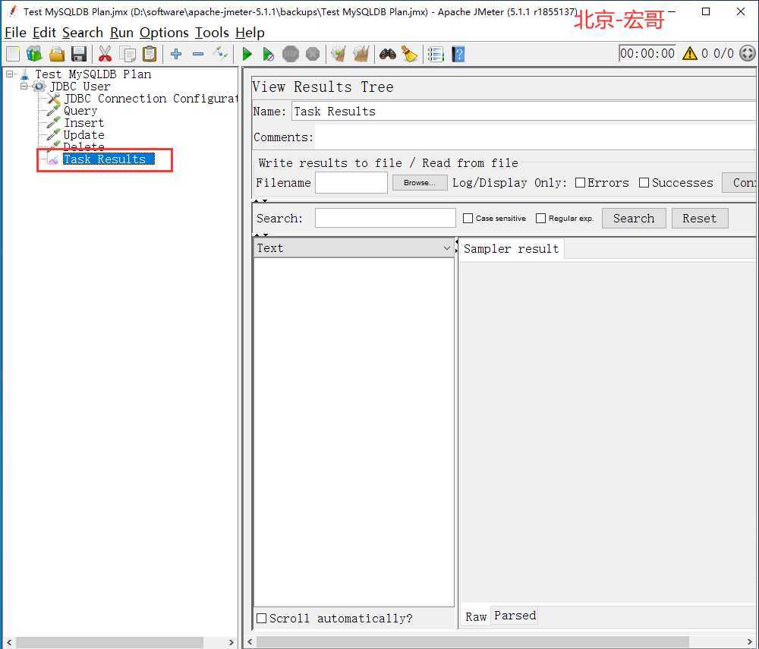759x649 pixels.
Task: Save the test plan with the floppy disk icon
Action: tap(79, 54)
